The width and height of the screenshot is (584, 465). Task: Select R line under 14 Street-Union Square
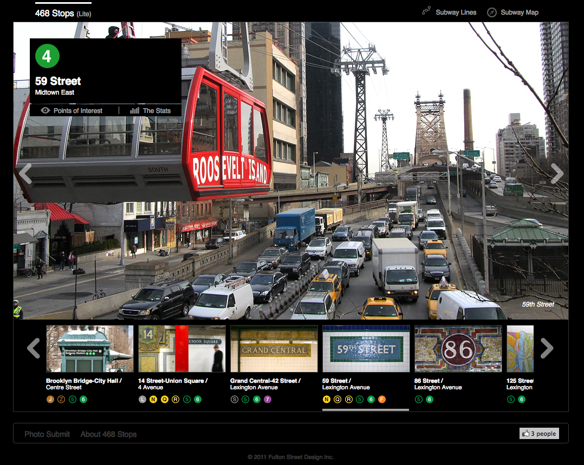click(176, 399)
